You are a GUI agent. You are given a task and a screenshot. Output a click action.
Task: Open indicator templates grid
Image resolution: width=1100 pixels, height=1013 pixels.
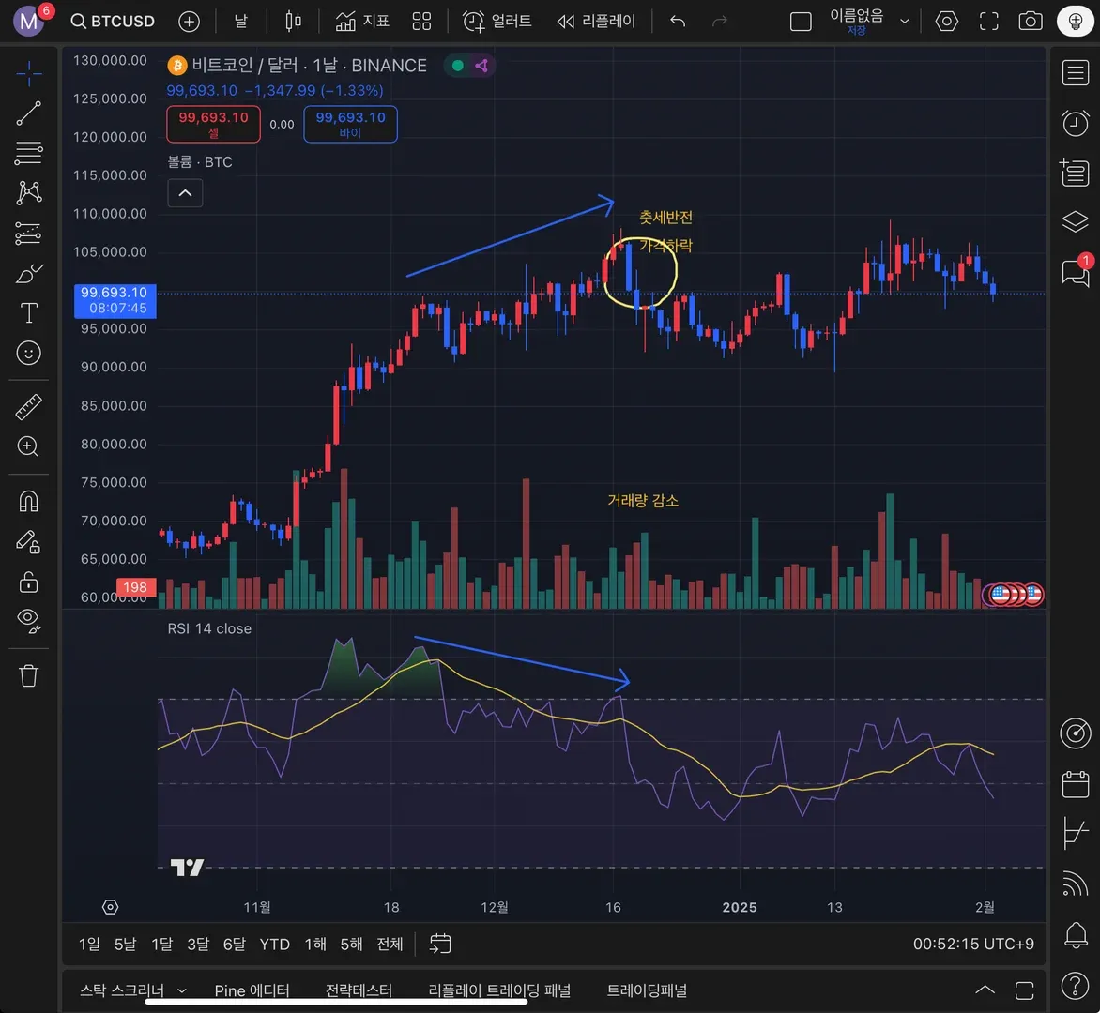[421, 21]
